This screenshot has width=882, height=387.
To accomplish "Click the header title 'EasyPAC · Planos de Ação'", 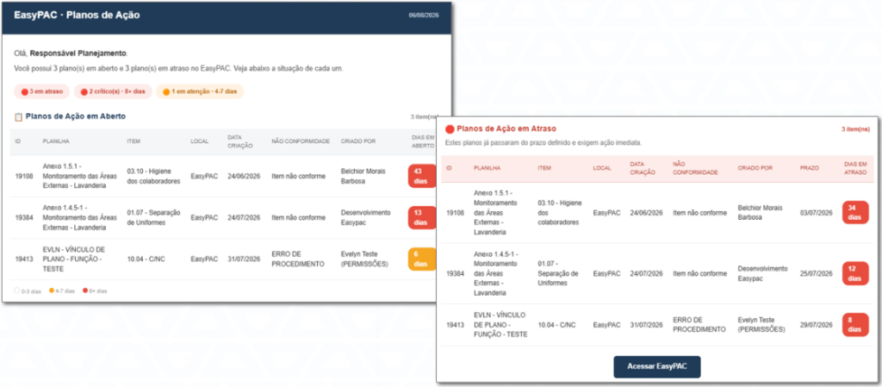I will 77,16.
